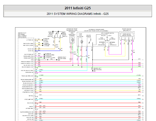The width and height of the screenshot is (156, 121).
Task: Click the right rear door switch symbol
Action: click(x=55, y=34)
